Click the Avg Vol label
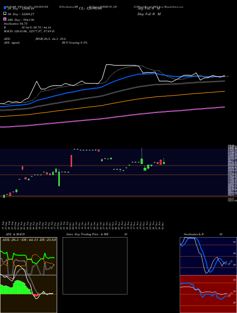The image size is (237, 313). pyautogui.click(x=149, y=9)
